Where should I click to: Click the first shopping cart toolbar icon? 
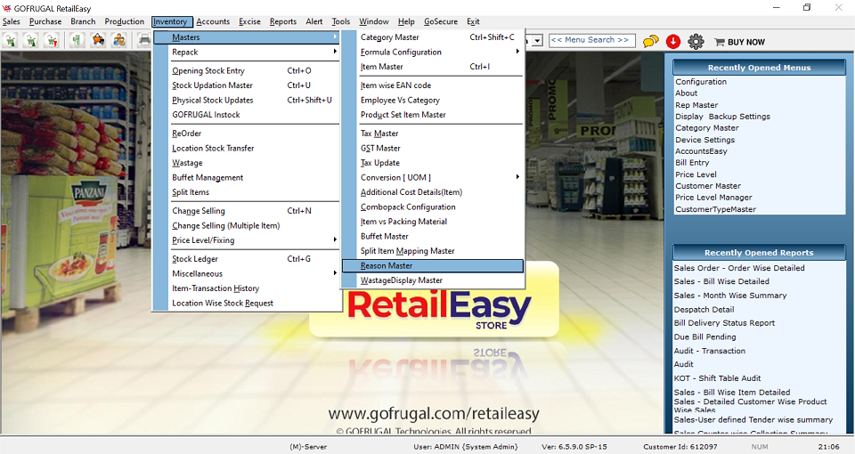click(11, 40)
